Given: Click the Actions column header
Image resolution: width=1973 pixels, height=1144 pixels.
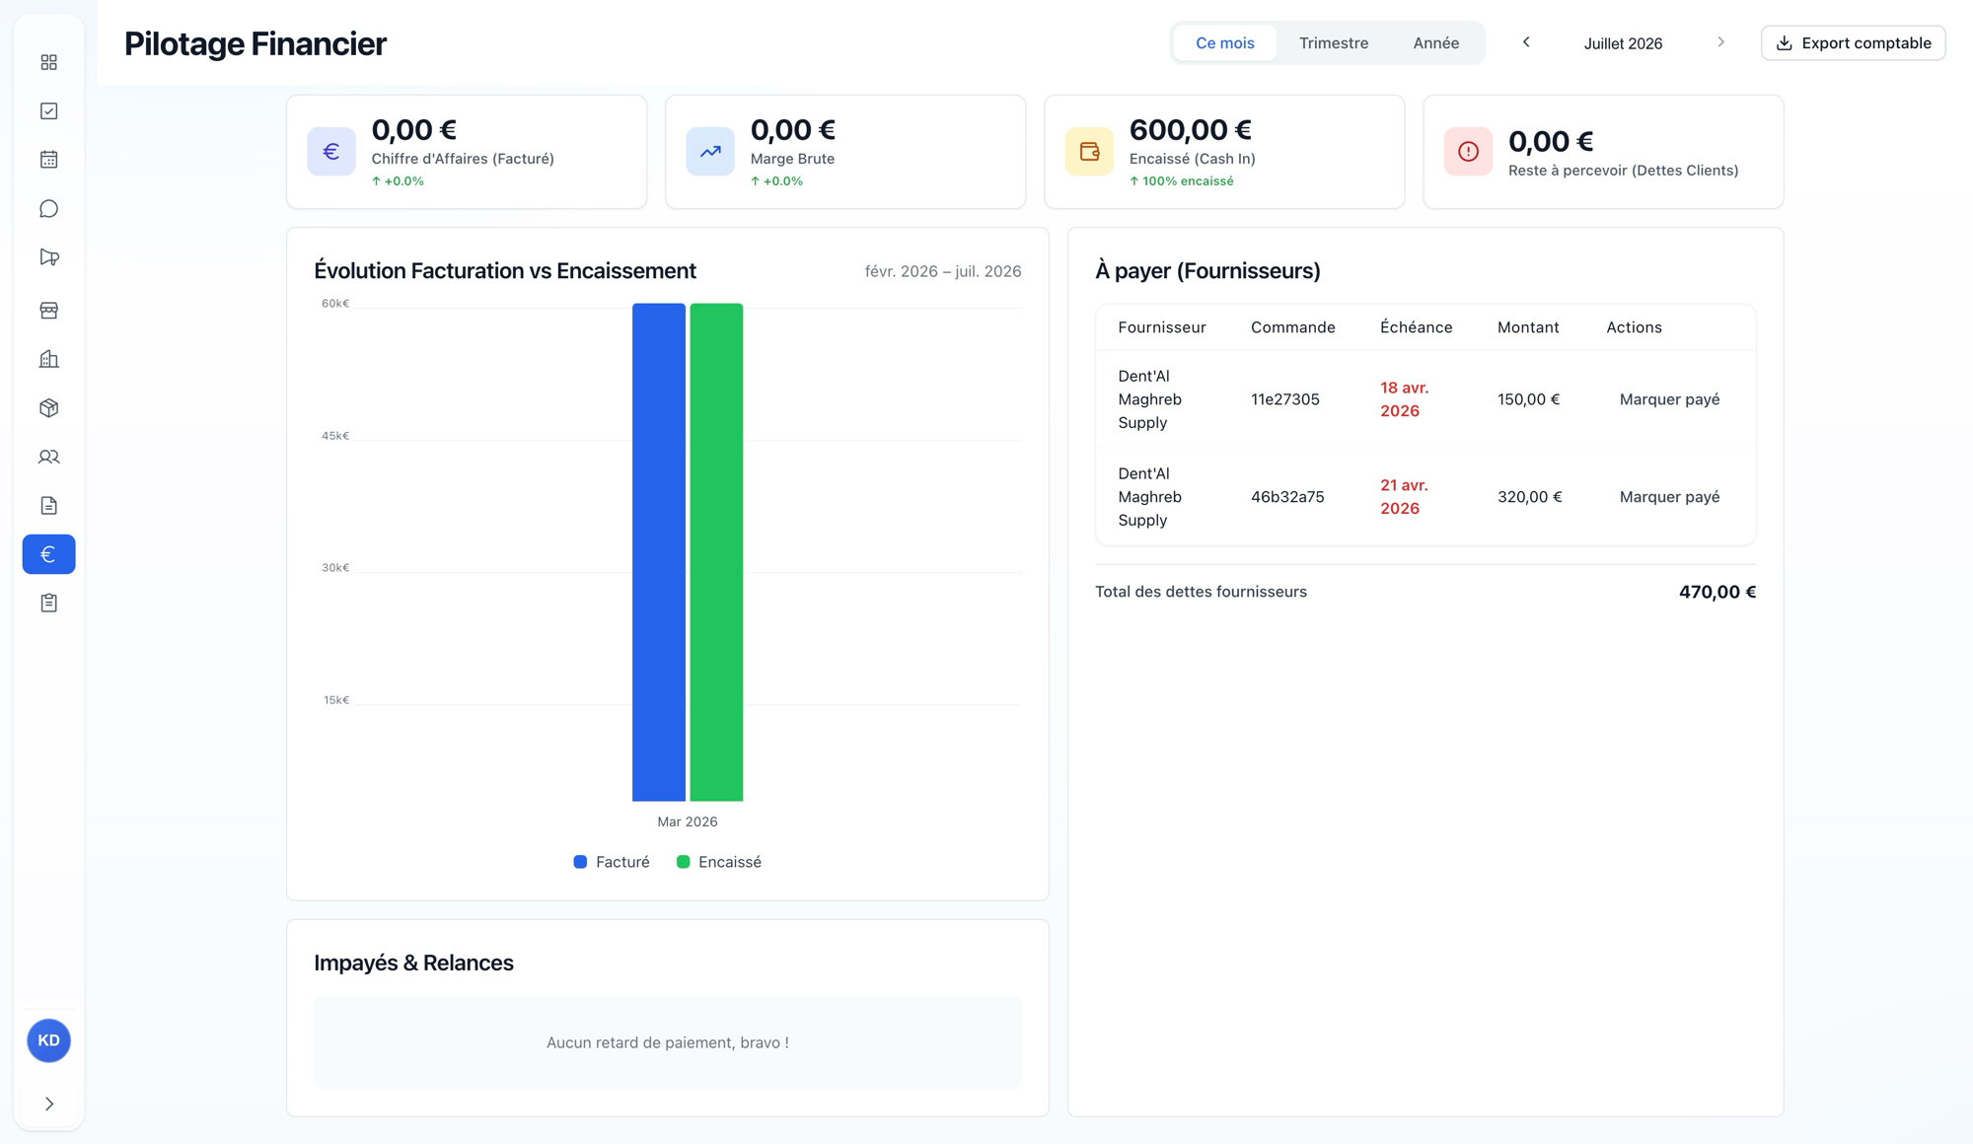Looking at the screenshot, I should (x=1634, y=327).
